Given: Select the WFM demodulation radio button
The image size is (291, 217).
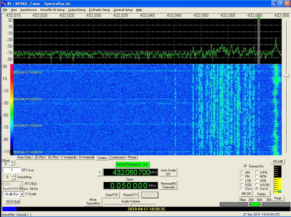Looking at the screenshot, I should pos(257,172).
